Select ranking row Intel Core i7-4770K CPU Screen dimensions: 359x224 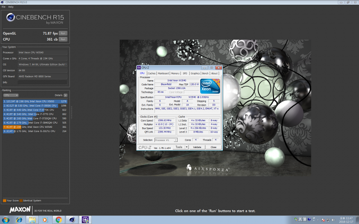coord(35,110)
